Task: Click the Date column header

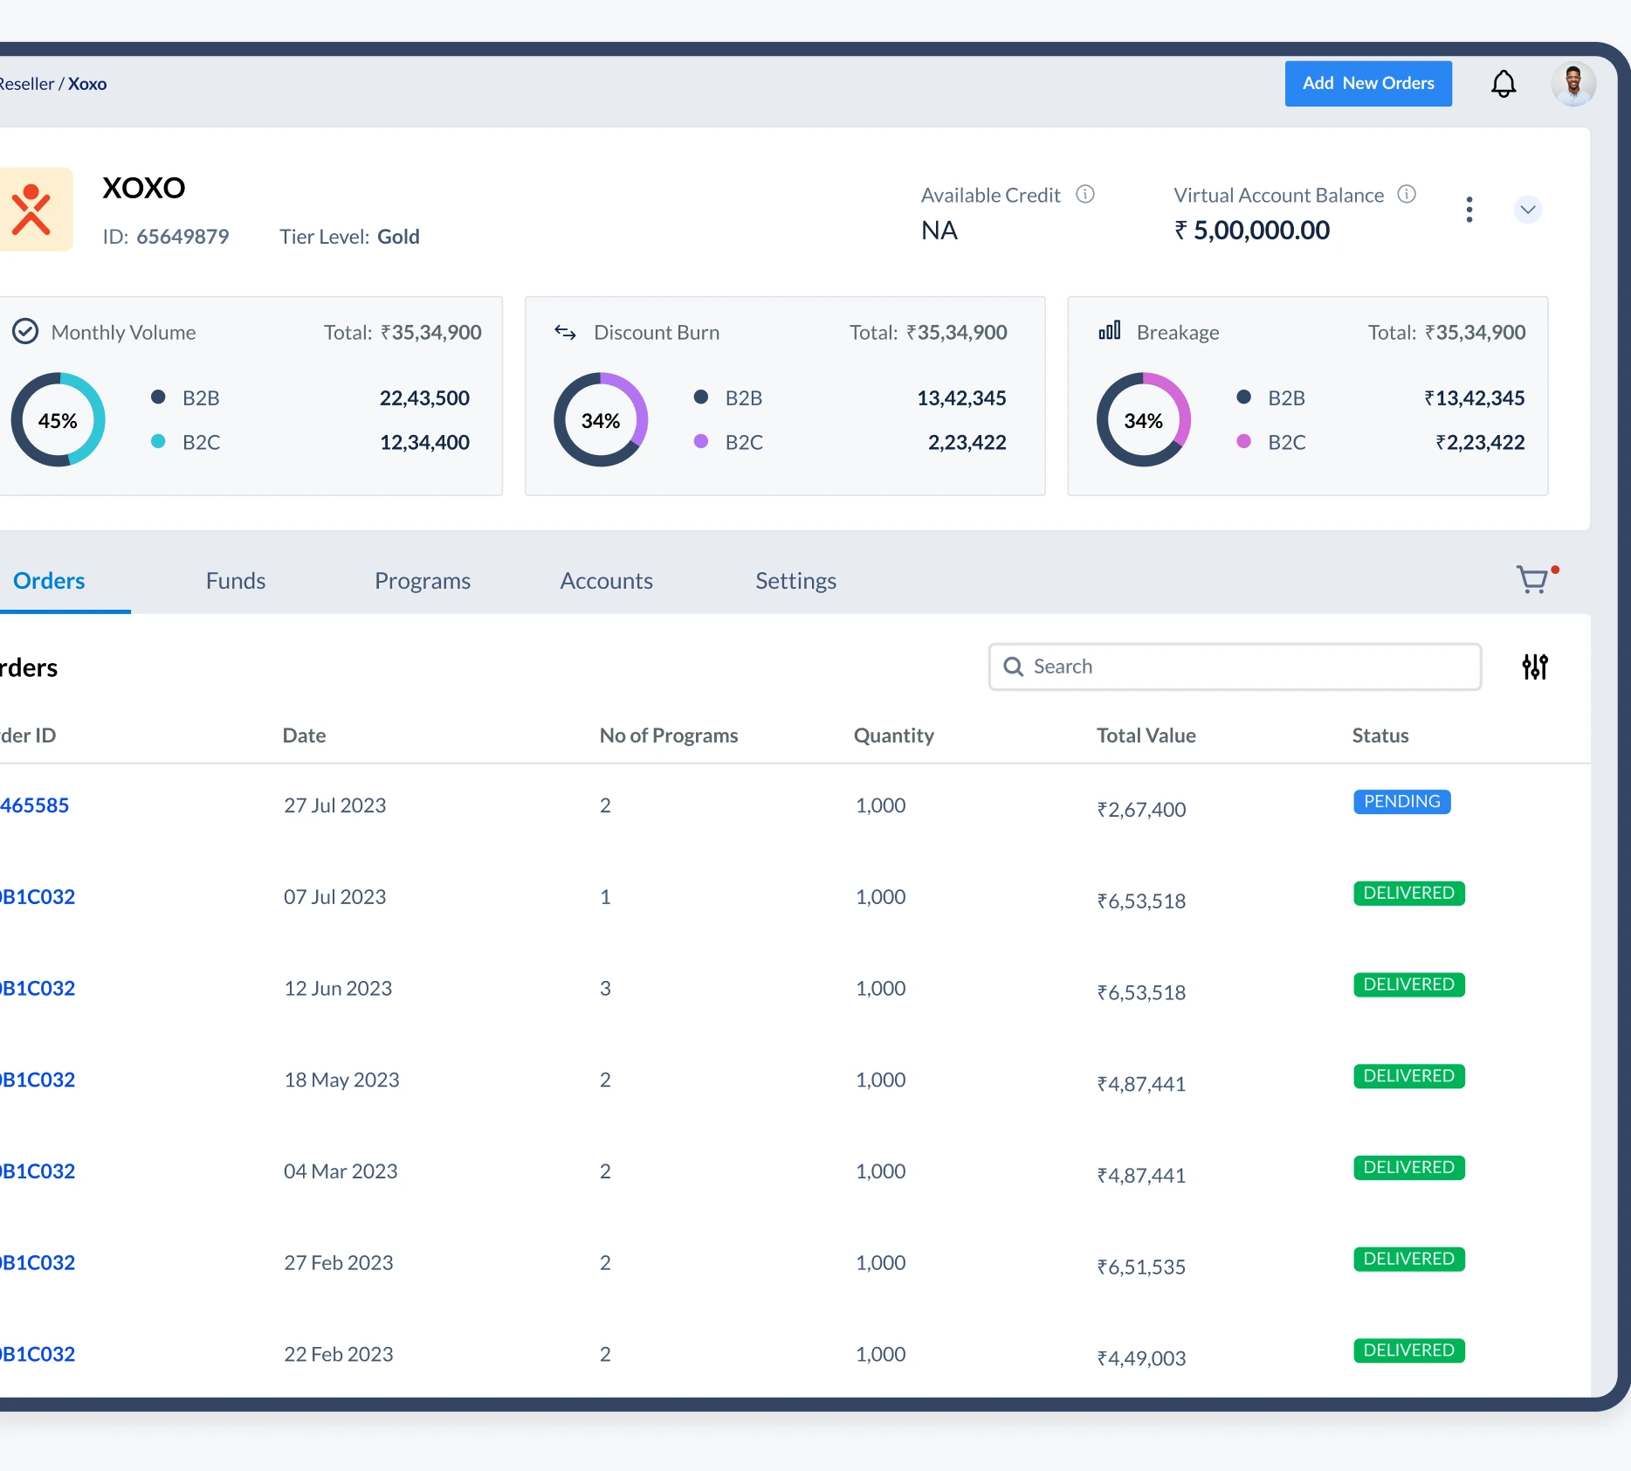Action: pyautogui.click(x=304, y=735)
